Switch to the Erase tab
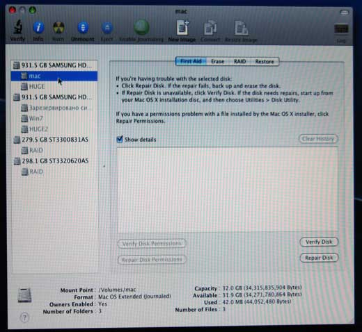This screenshot has height=332, width=362. 217,62
